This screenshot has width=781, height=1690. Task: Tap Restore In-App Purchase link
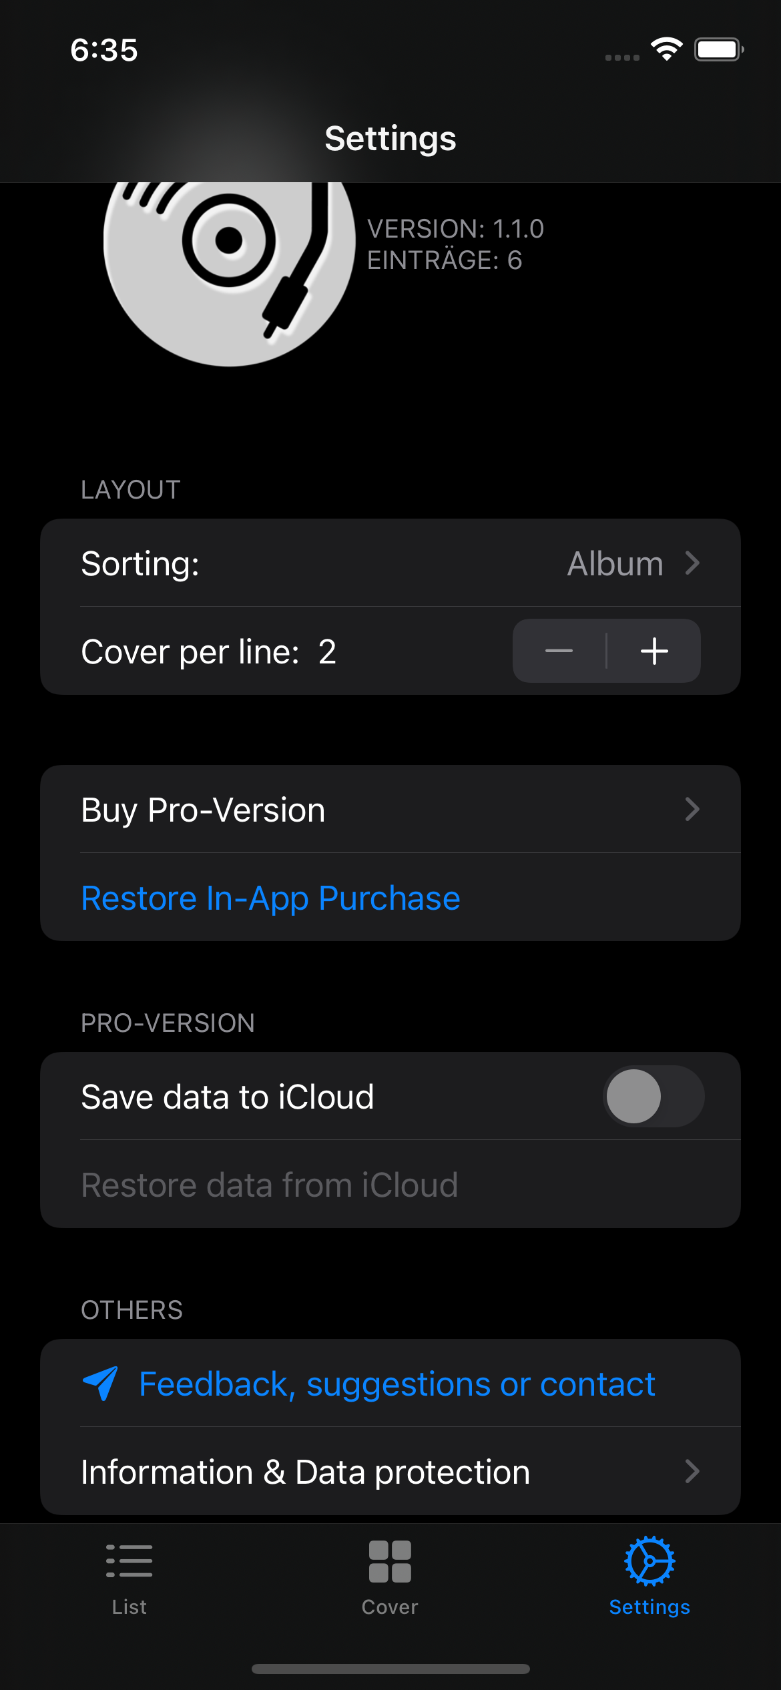(270, 898)
